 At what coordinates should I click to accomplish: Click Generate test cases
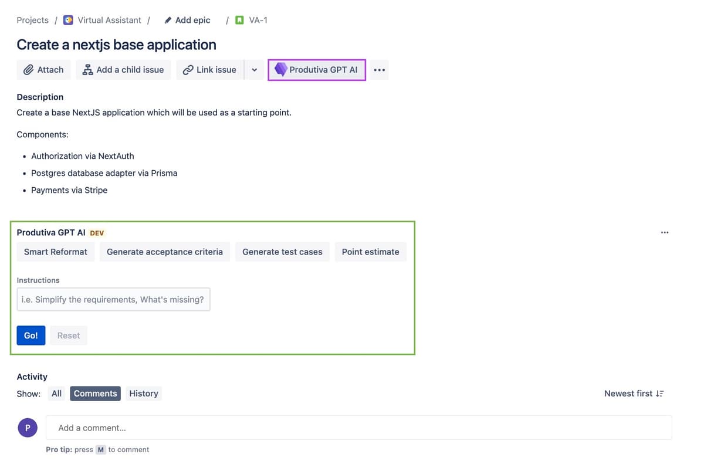click(282, 252)
